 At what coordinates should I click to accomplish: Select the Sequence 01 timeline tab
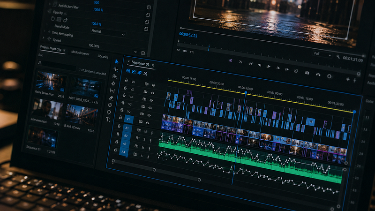[140, 63]
